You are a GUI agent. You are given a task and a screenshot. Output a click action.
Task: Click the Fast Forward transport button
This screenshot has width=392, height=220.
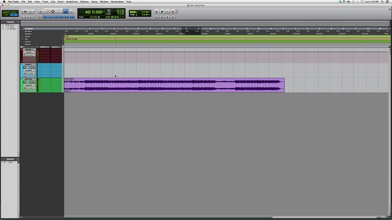click(167, 16)
